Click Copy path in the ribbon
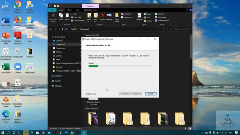240x135 pixels. (76, 17)
